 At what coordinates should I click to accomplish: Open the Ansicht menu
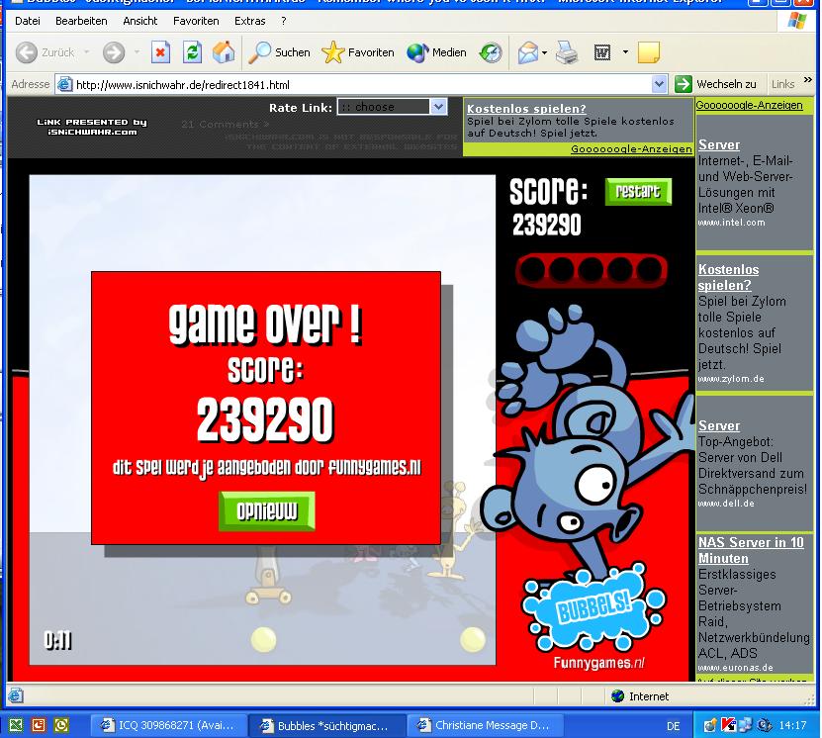[x=140, y=21]
